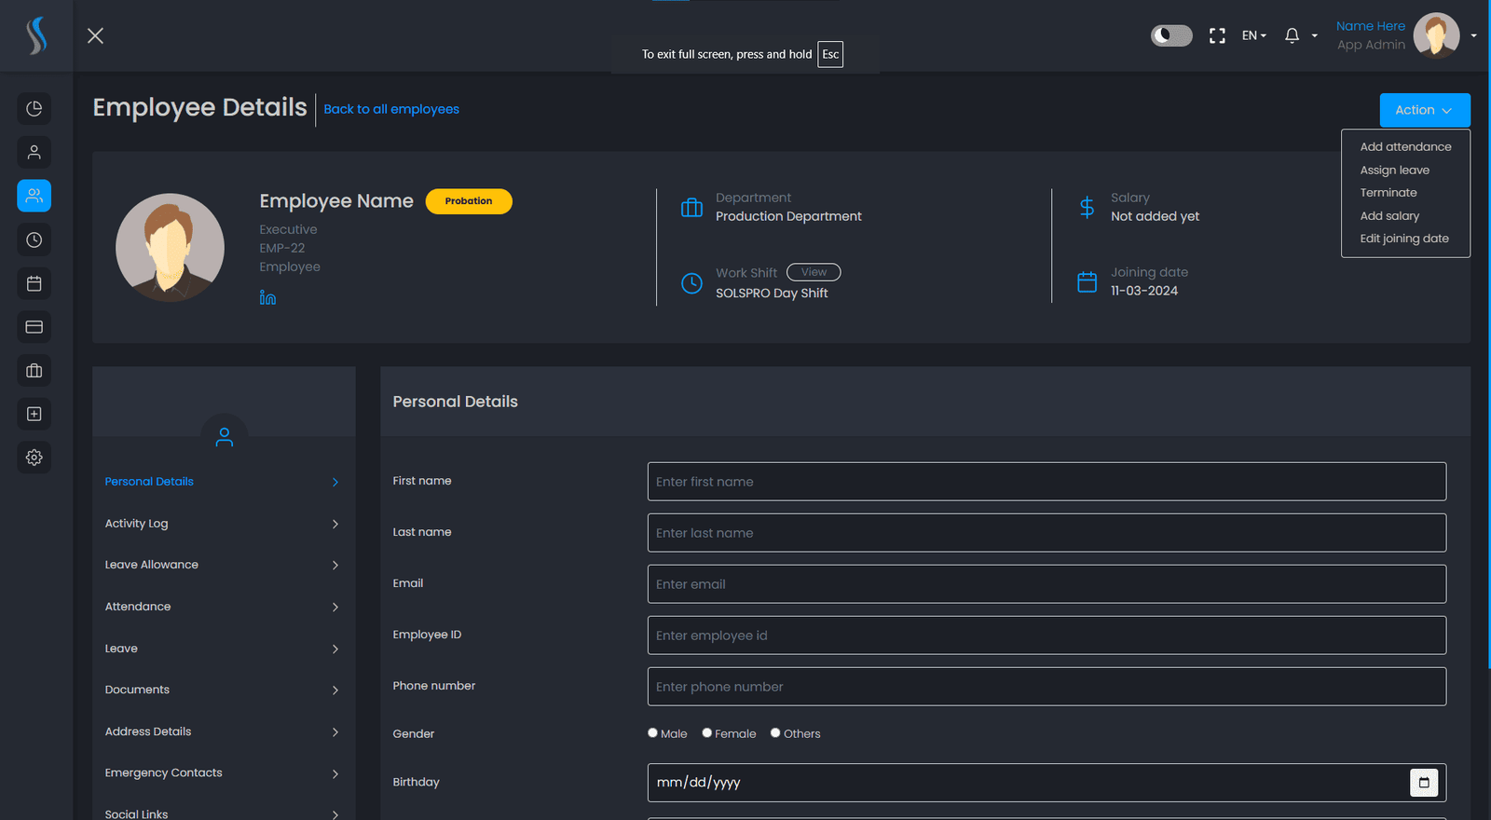Click the Email input field
Image resolution: width=1491 pixels, height=820 pixels.
click(x=1046, y=584)
